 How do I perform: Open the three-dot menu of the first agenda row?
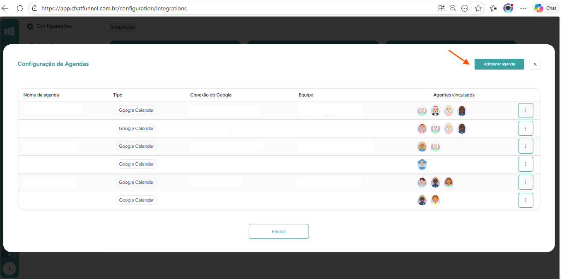(x=526, y=111)
